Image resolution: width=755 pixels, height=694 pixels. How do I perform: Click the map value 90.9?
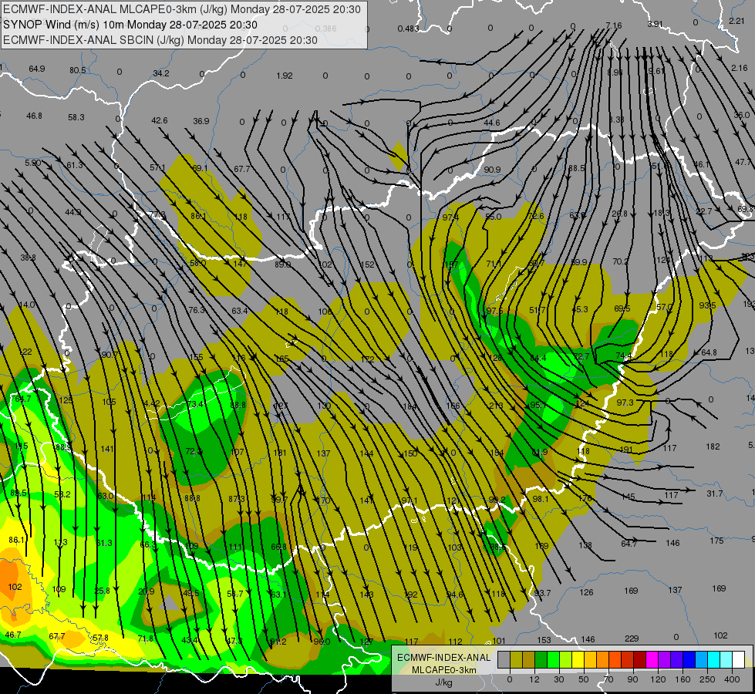click(492, 170)
